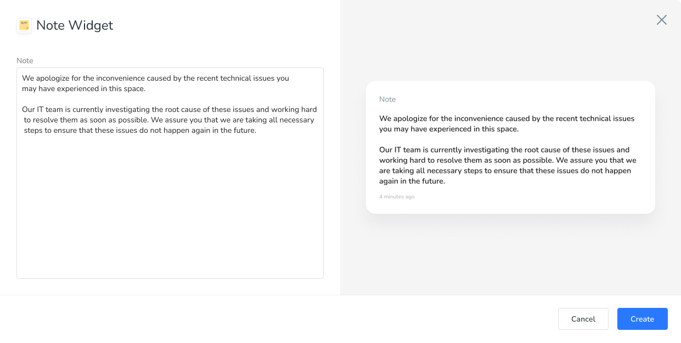Close the Note Widget dialog using the X
Screen dimensions: 681x343
[x=662, y=20]
